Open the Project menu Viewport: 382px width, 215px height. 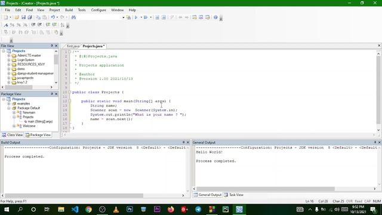point(54,10)
